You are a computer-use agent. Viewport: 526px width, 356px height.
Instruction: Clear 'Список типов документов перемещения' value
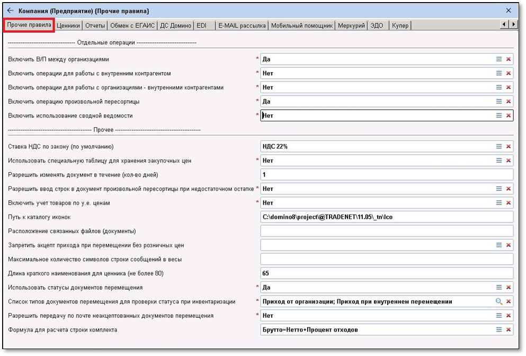click(508, 301)
